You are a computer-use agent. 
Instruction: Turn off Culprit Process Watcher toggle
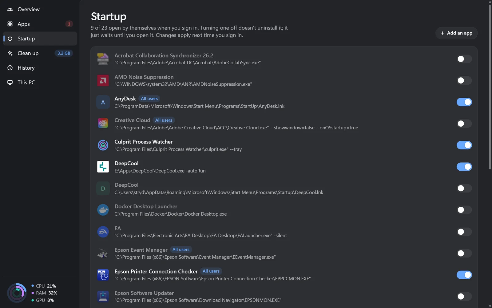(464, 145)
